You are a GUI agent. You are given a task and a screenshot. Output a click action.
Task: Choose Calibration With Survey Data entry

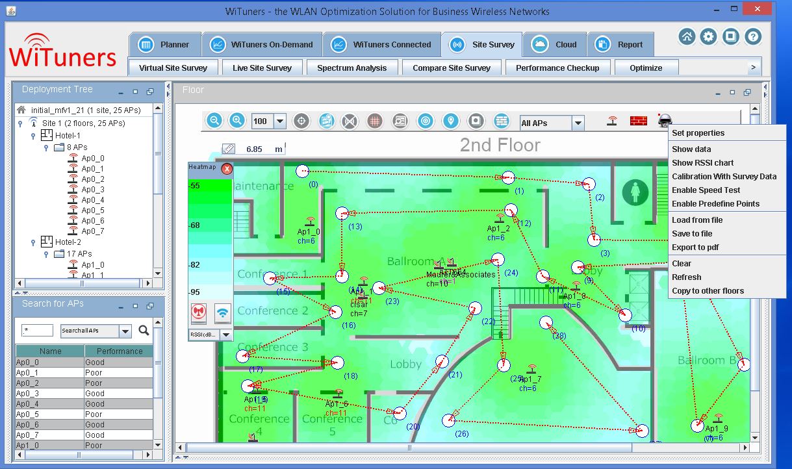pyautogui.click(x=726, y=177)
